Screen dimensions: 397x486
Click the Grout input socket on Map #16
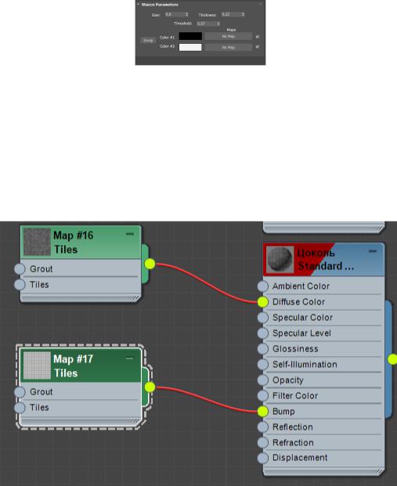20,269
